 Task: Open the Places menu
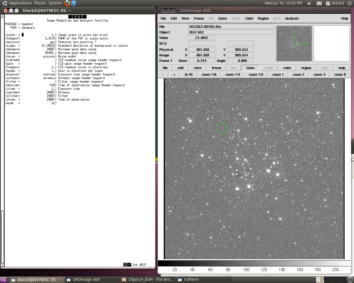click(40, 3)
